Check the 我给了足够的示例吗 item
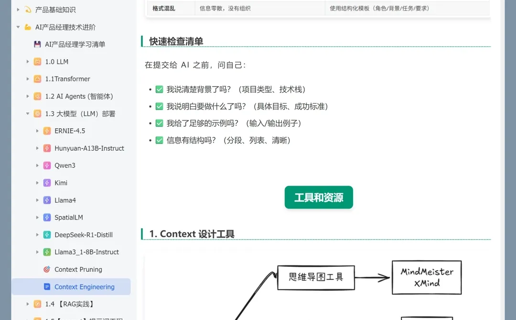The height and width of the screenshot is (320, 516). click(x=159, y=123)
